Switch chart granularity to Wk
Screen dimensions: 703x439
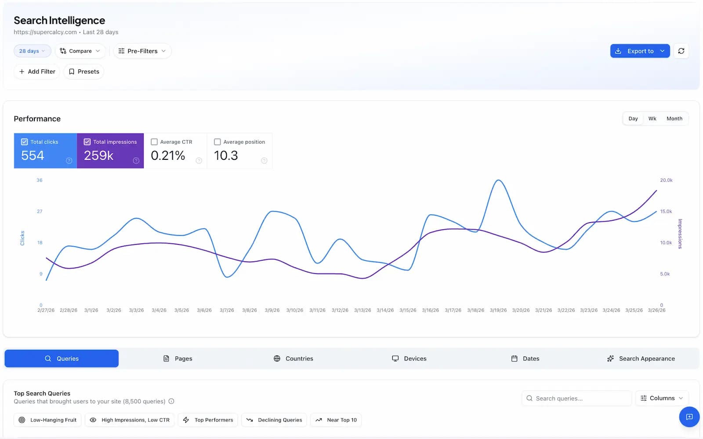click(652, 119)
